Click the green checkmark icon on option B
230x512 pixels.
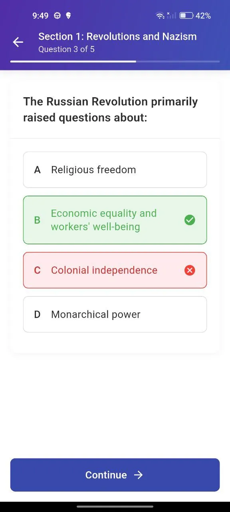point(190,220)
